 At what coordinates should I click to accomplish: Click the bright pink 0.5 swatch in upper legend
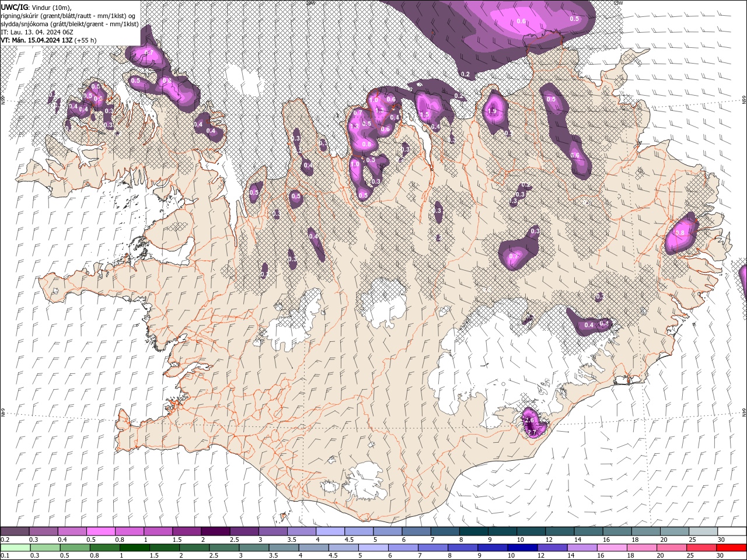(x=101, y=531)
